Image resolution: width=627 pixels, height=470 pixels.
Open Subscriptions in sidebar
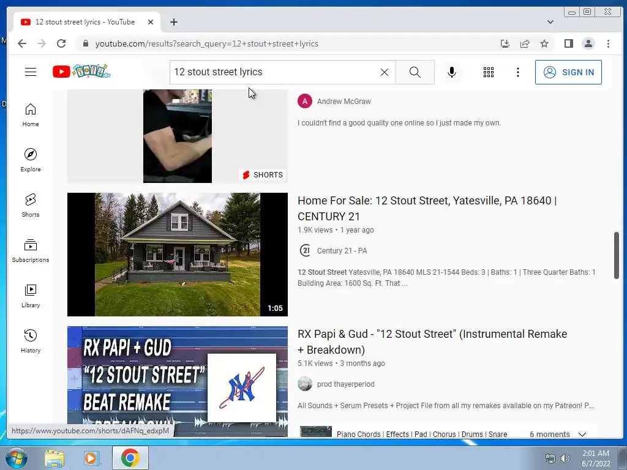coord(31,250)
